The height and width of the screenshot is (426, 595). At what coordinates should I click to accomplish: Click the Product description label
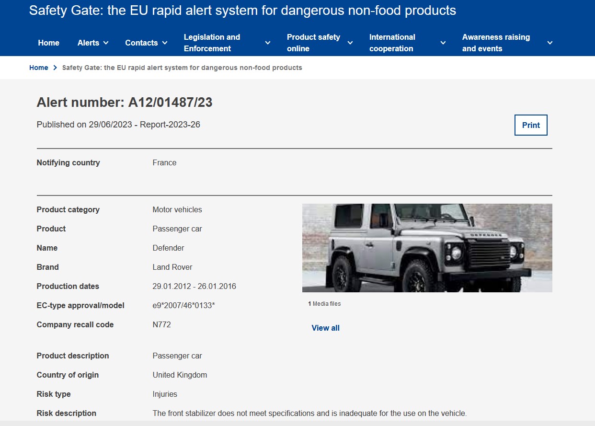tap(73, 356)
